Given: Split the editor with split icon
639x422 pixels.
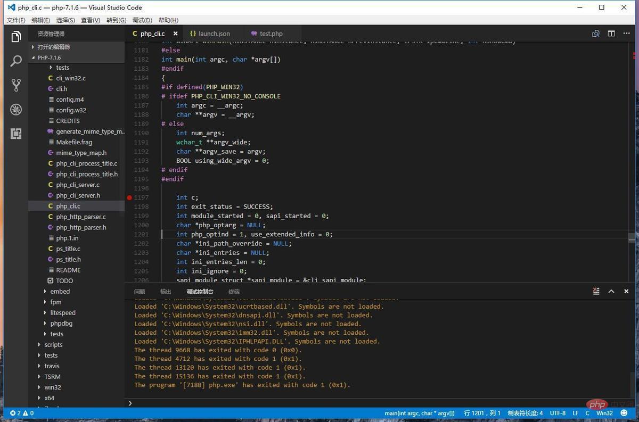Looking at the screenshot, I should click(x=611, y=34).
